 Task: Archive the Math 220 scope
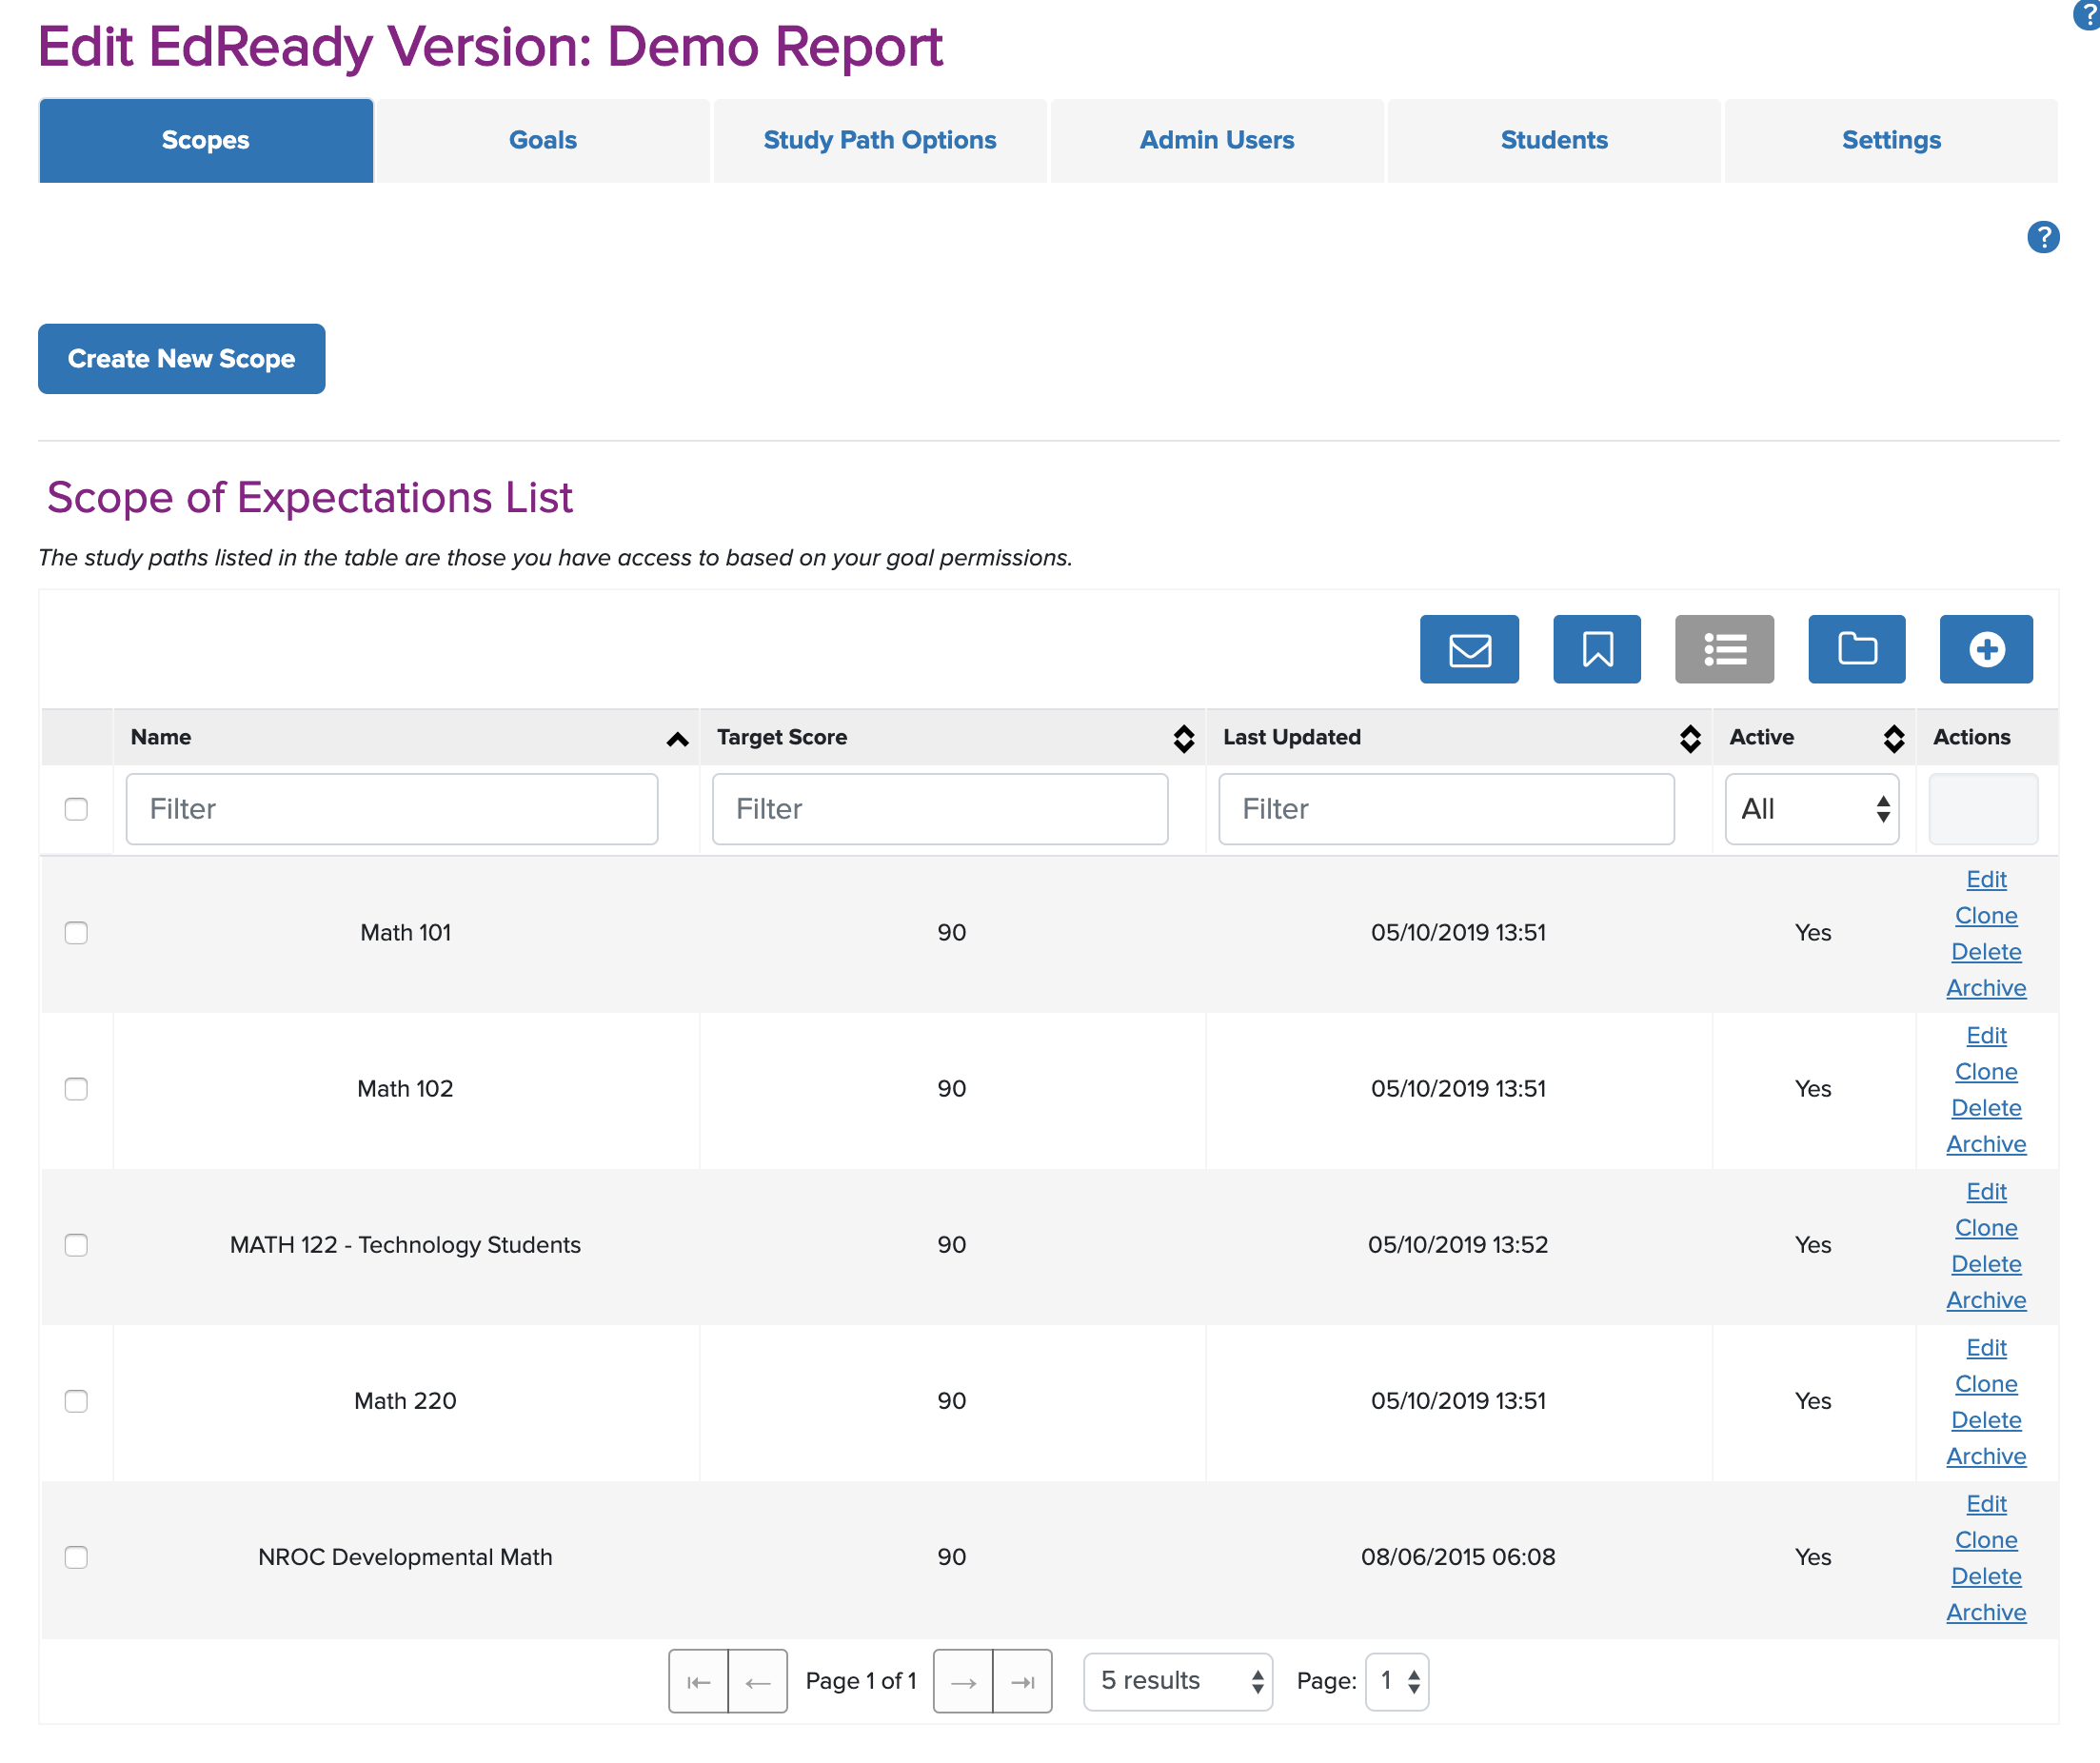pyautogui.click(x=1986, y=1455)
